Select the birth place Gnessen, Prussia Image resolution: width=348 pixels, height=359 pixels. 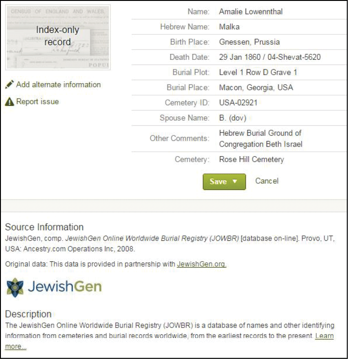coord(249,42)
